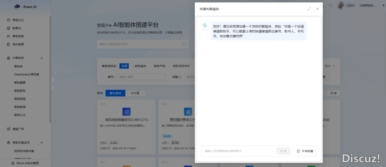Screen dimensions: 386x167
Task: Click the Xiaoe.AI robot logo icon
Action: [x=18, y=7]
